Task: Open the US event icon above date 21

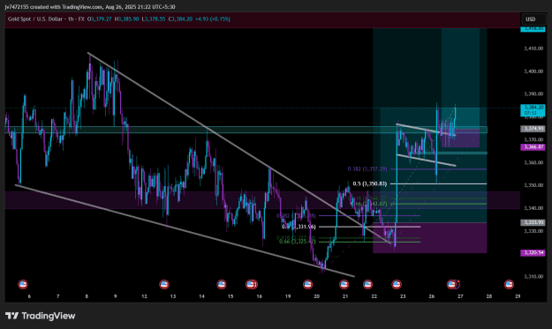Action: pos(344,284)
